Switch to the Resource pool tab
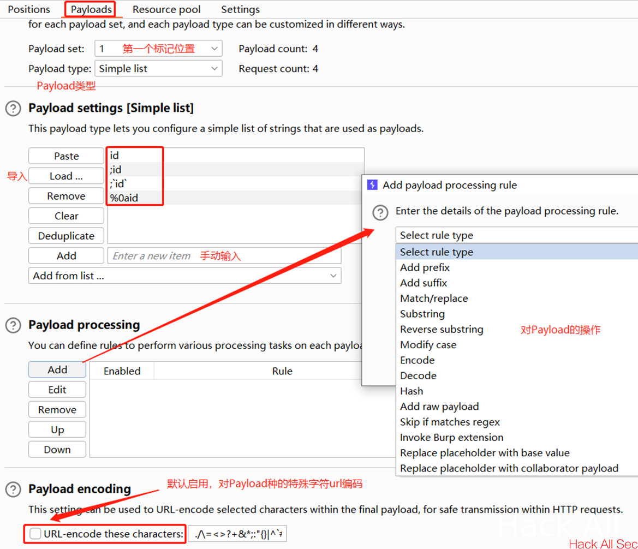 coord(166,9)
